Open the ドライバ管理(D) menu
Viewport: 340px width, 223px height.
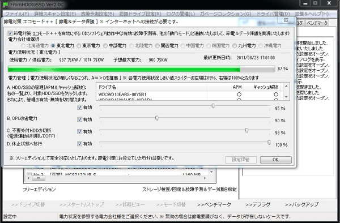pyautogui.click(x=273, y=14)
